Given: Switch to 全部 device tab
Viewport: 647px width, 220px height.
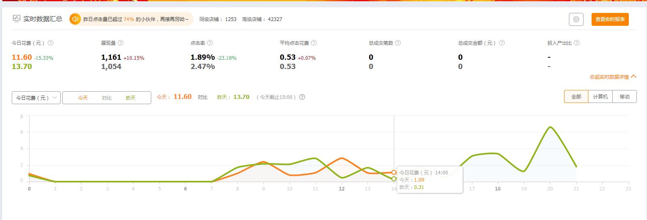Looking at the screenshot, I should (x=576, y=96).
